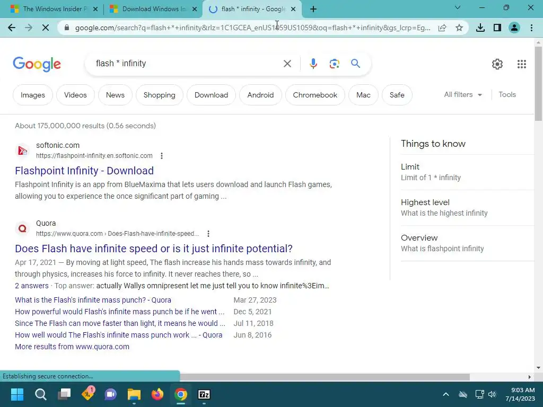Open Does Flash have infinite speed result
Screen dimensions: 543x407
pos(154,249)
